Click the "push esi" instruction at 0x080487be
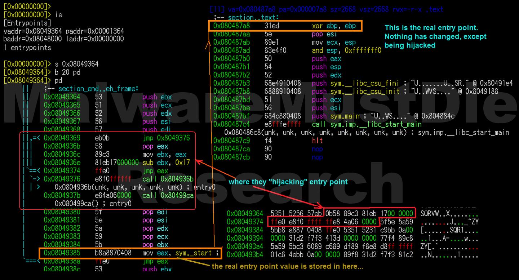The image size is (519, 280). (327, 108)
